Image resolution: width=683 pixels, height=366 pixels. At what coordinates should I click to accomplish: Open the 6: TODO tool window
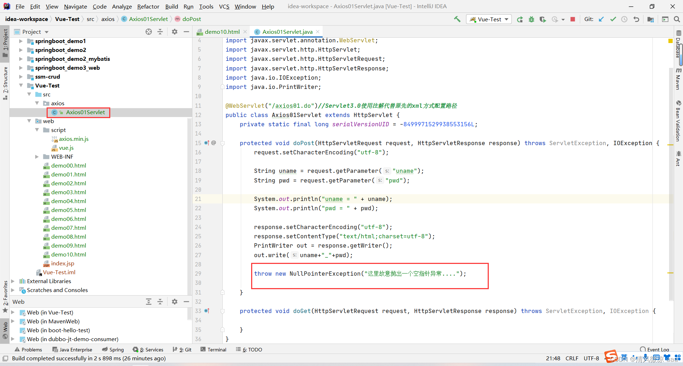pos(249,350)
